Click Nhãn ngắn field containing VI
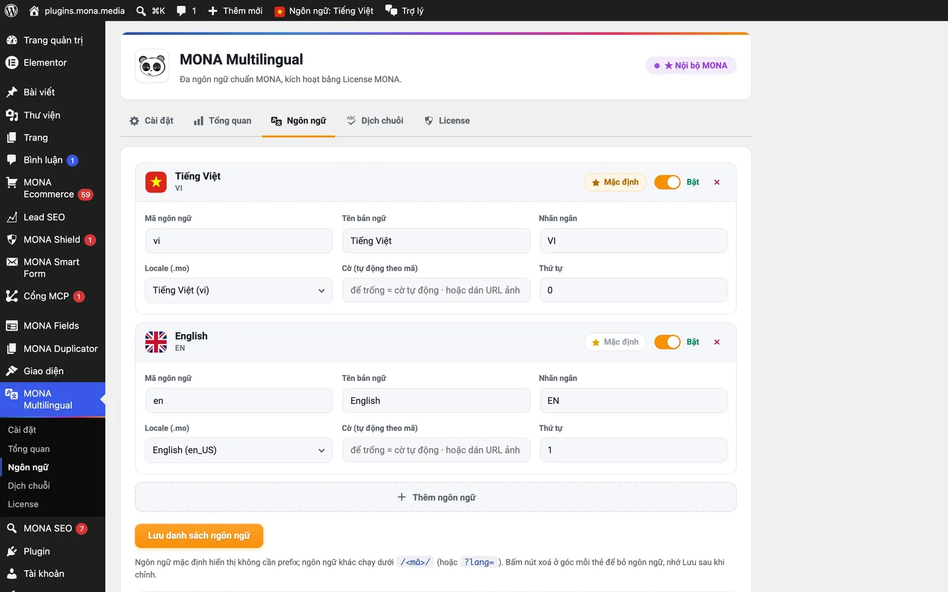Image resolution: width=948 pixels, height=592 pixels. coord(633,241)
